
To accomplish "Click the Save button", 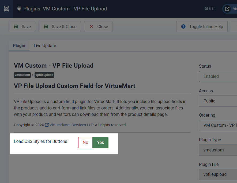I will coord(22,26).
